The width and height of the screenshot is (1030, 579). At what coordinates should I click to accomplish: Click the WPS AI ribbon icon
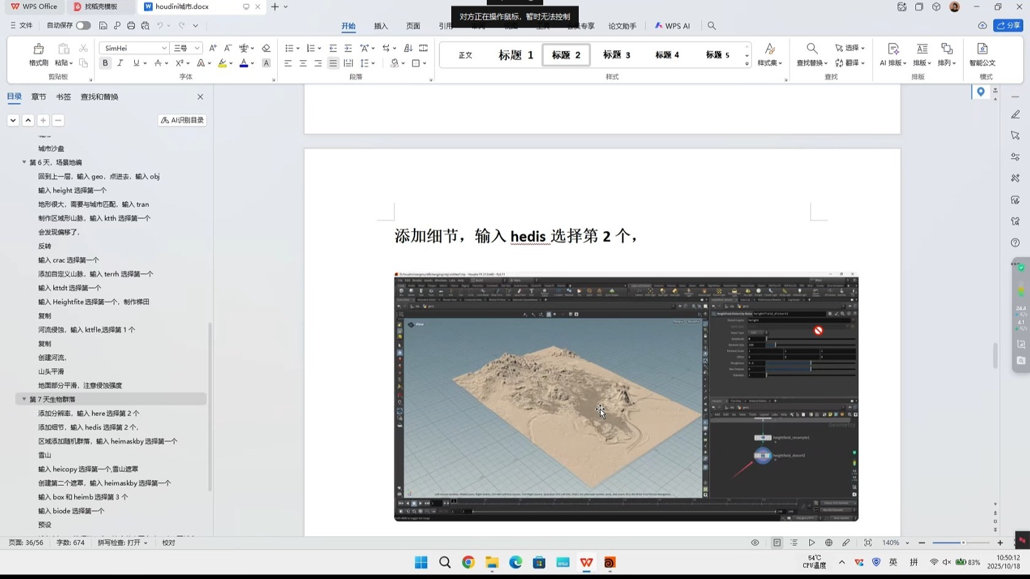tap(672, 26)
